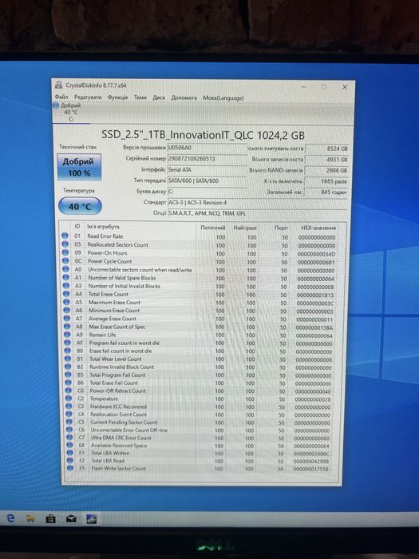Open the Диск menu

click(x=159, y=97)
